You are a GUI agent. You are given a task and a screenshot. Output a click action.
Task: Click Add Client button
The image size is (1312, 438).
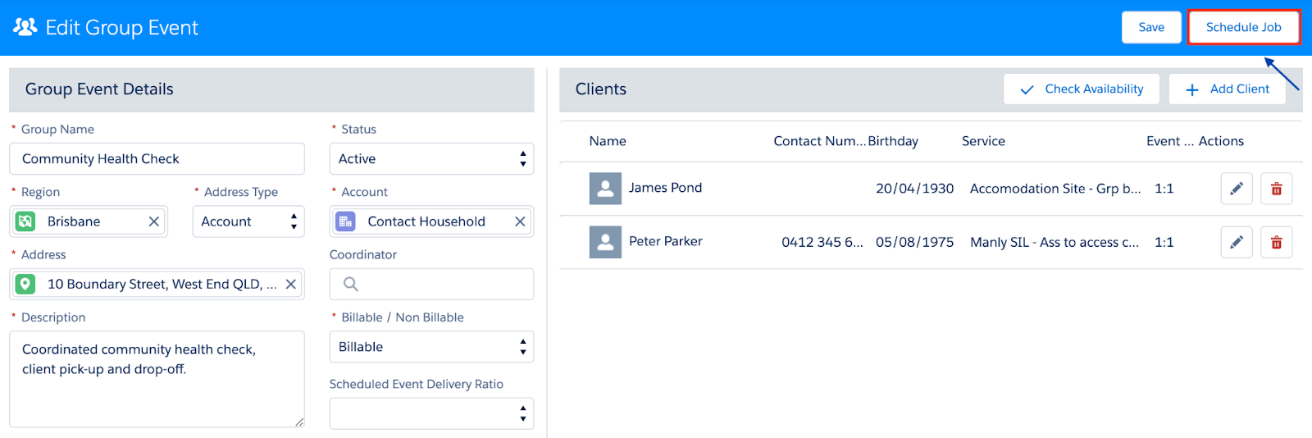tap(1227, 89)
